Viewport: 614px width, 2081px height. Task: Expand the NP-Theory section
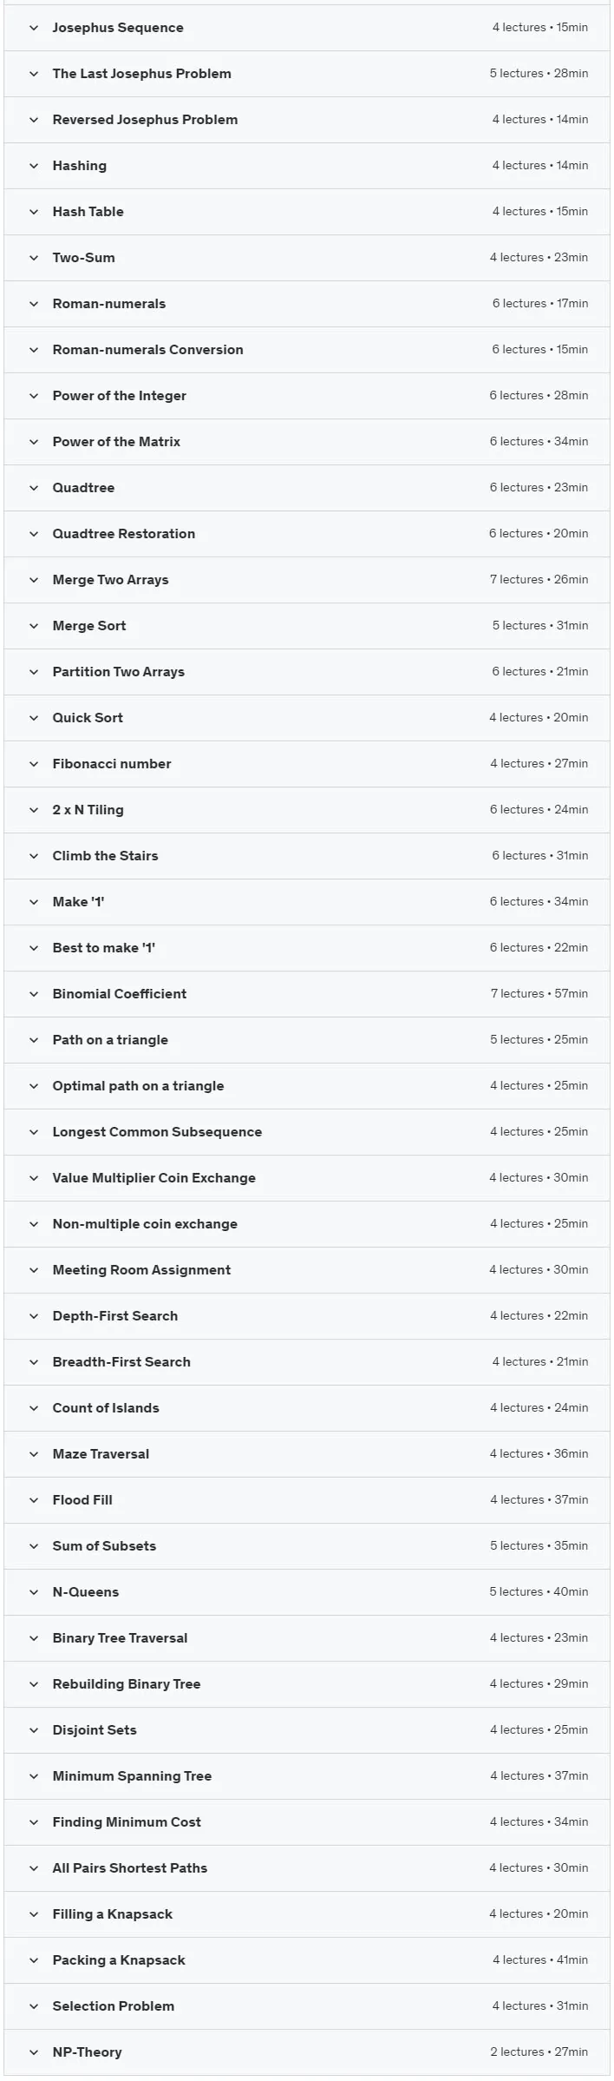coord(307,2052)
